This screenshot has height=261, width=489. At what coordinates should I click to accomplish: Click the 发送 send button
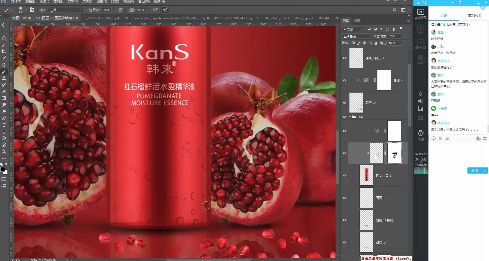coord(475,170)
